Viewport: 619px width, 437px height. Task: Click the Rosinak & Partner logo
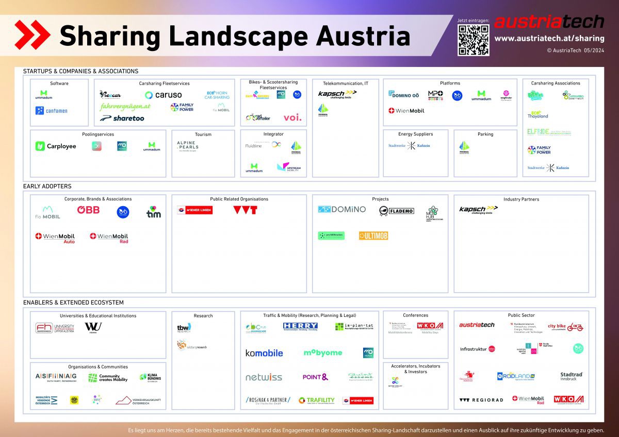(x=268, y=400)
